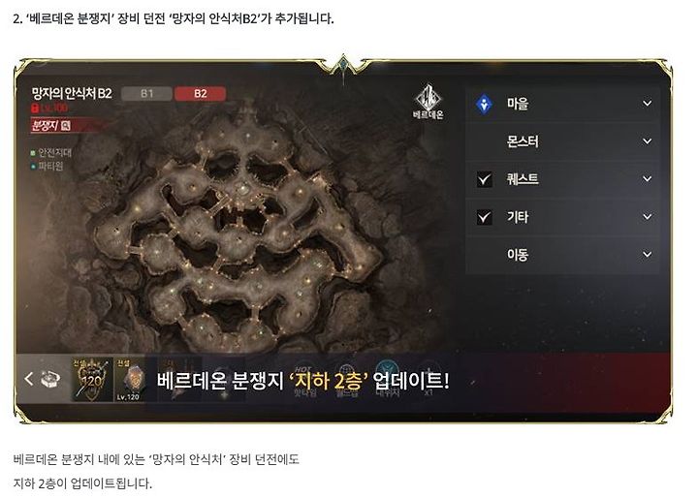This screenshot has height=498, width=698.
Task: Select the Lv.120 legendary shield item slot
Action: 130,379
